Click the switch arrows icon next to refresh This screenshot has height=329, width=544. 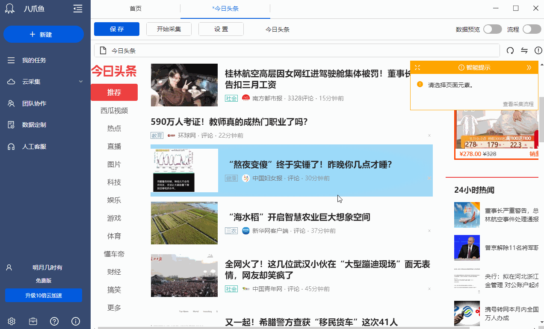click(524, 50)
